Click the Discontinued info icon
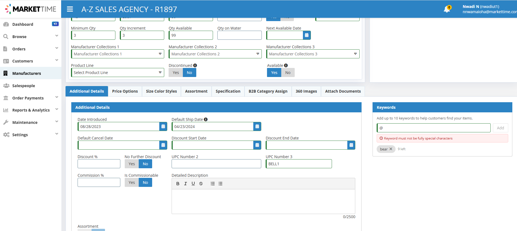Image resolution: width=517 pixels, height=231 pixels. (195, 65)
